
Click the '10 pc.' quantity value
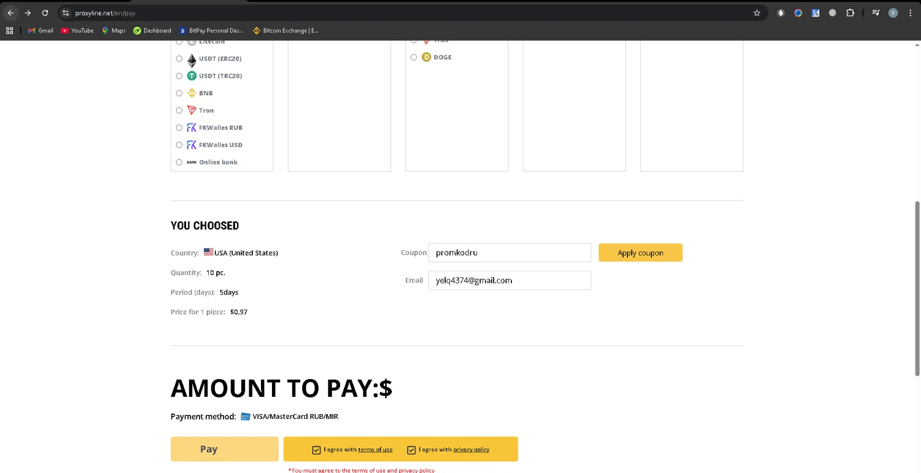(x=216, y=272)
